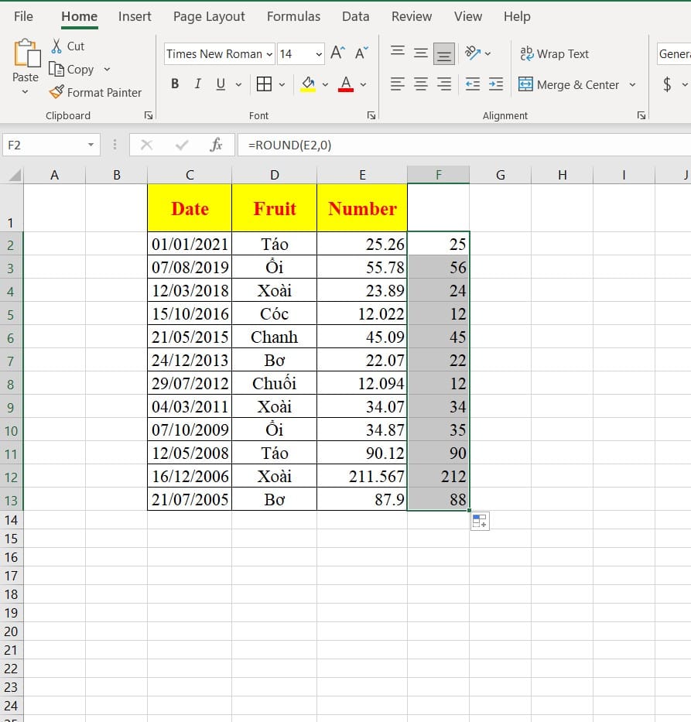Open the Auto Fill Options icon
691x722 pixels.
point(480,522)
